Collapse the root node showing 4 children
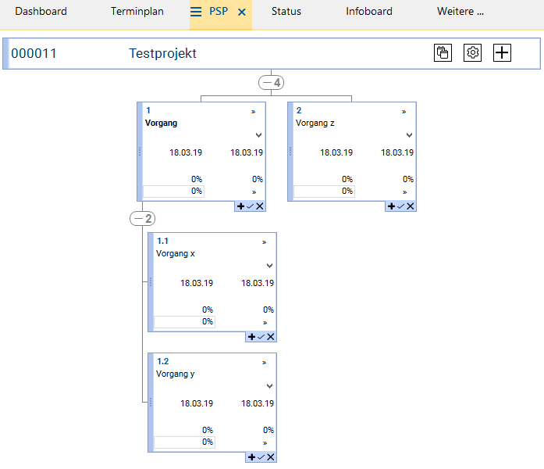This screenshot has height=469, width=544. tap(272, 83)
